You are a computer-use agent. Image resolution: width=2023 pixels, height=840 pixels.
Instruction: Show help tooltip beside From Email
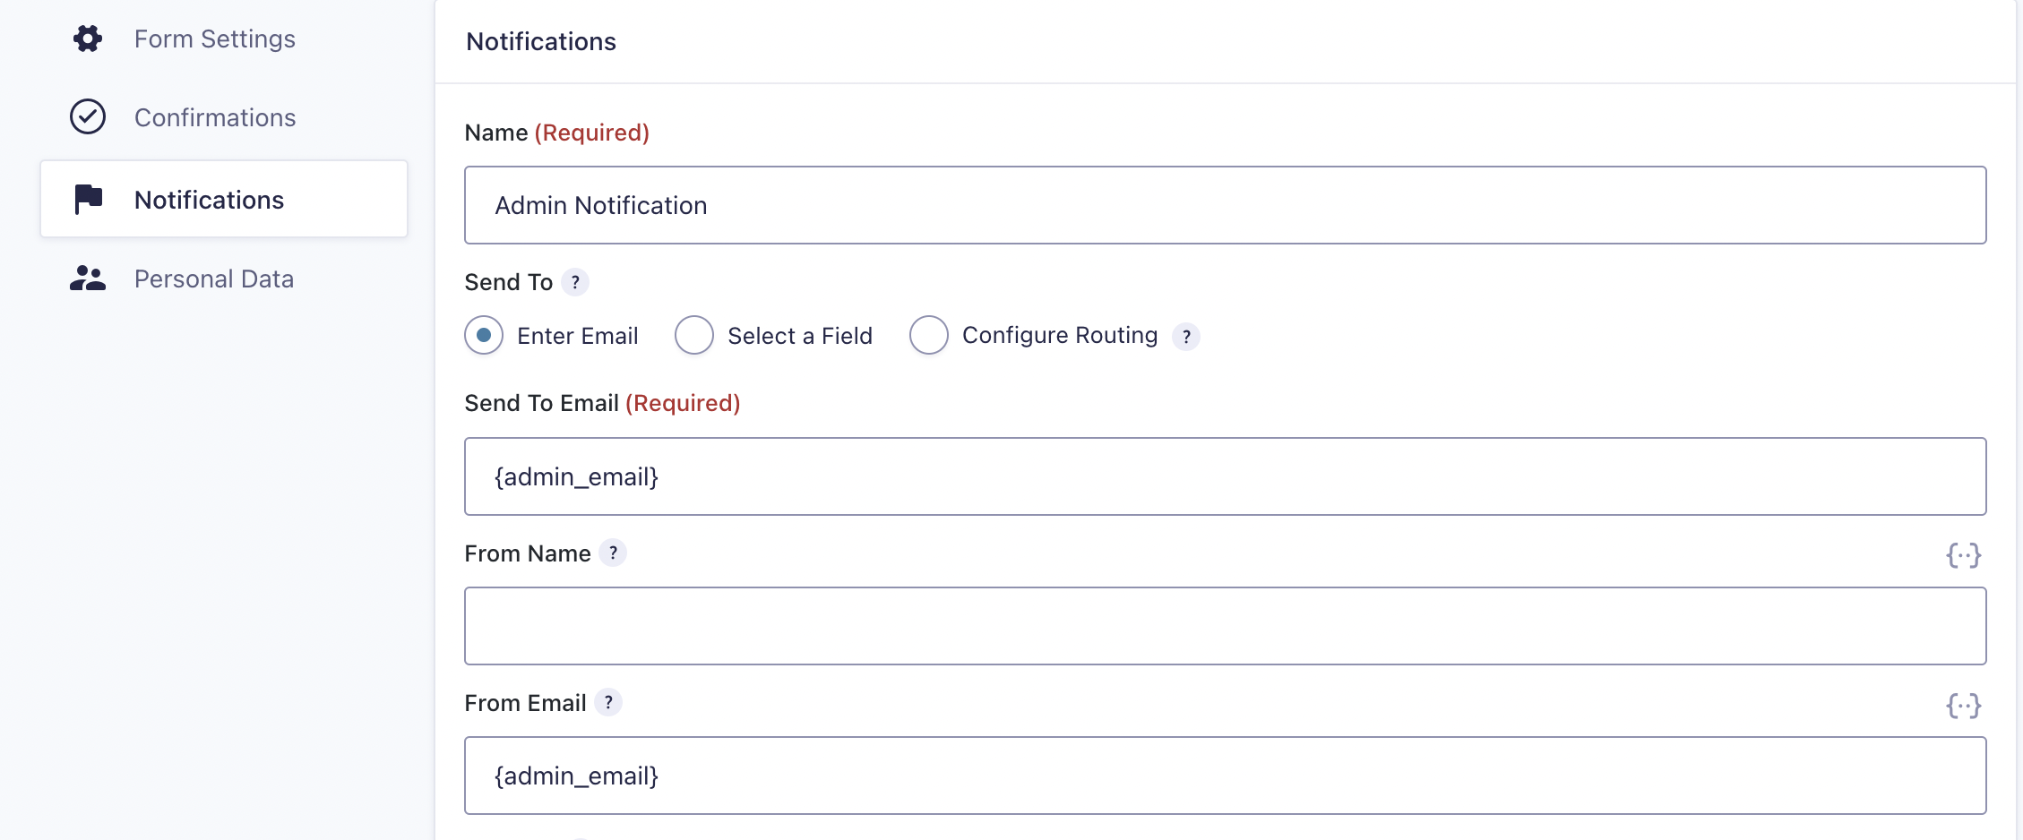click(608, 703)
